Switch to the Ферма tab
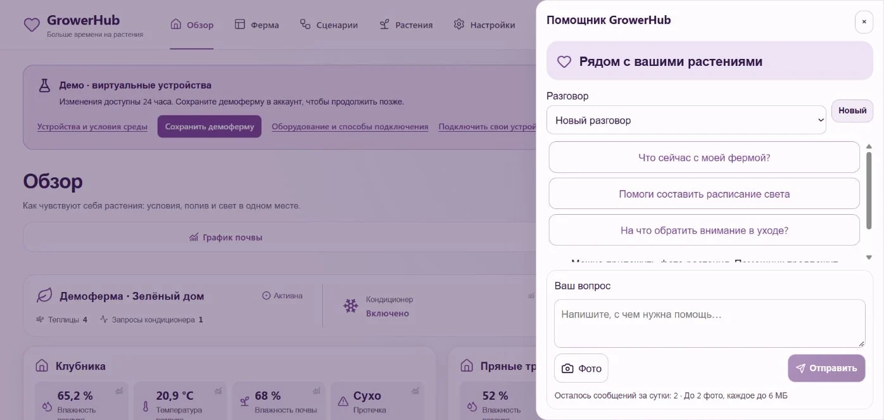 256,25
